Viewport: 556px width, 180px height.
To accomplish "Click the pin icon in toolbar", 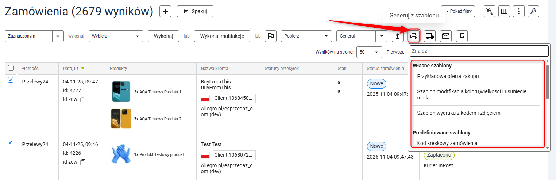I will click(462, 36).
